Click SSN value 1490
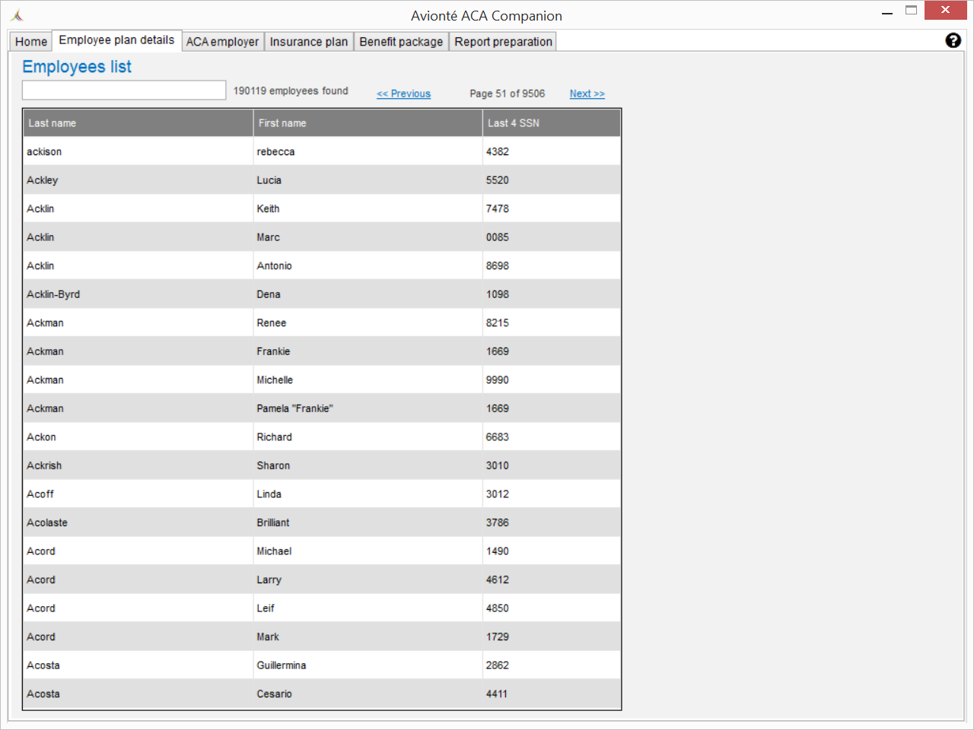The height and width of the screenshot is (730, 974). pos(498,551)
